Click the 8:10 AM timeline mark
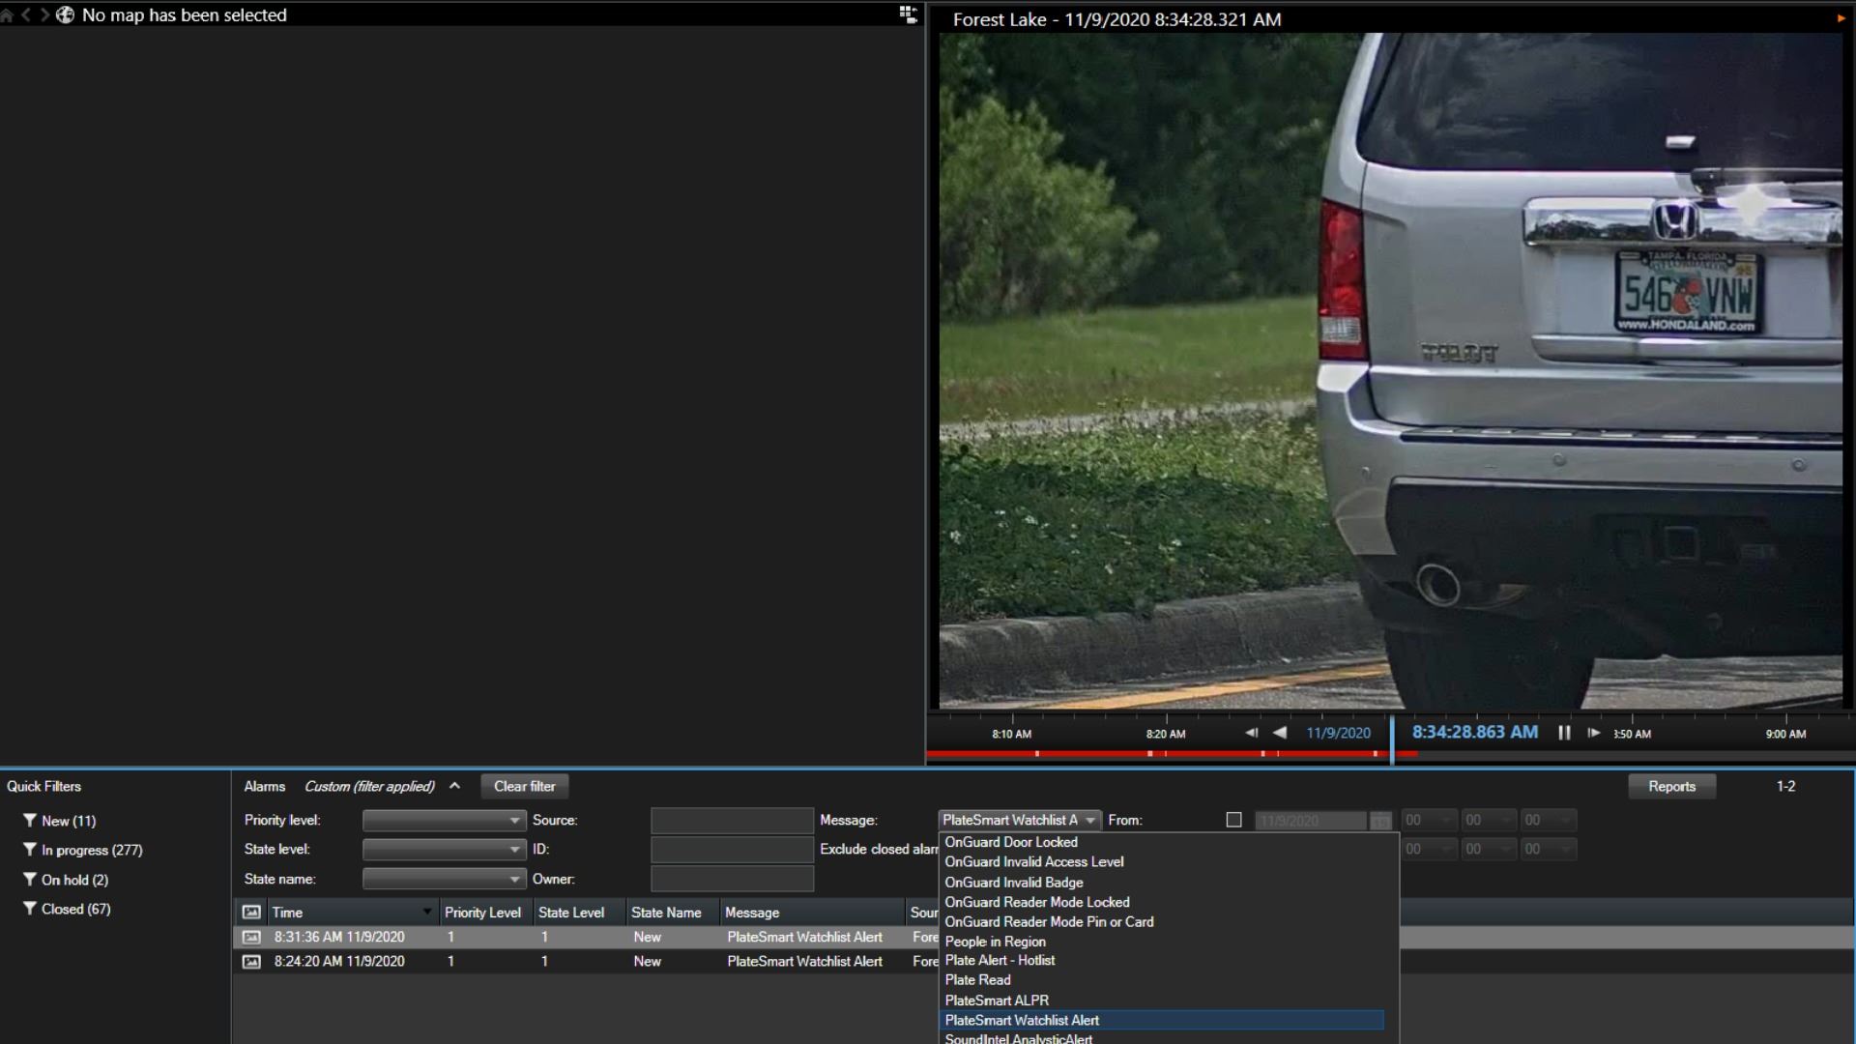The width and height of the screenshot is (1856, 1044). [x=1011, y=734]
